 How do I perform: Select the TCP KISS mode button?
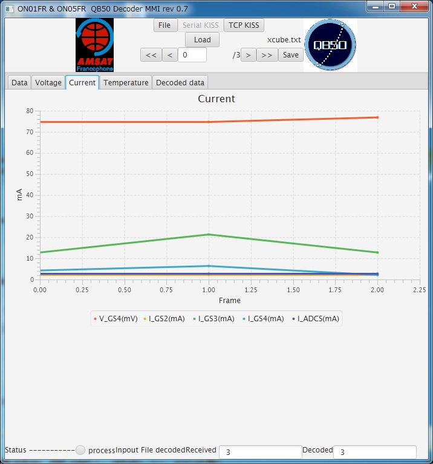point(244,25)
